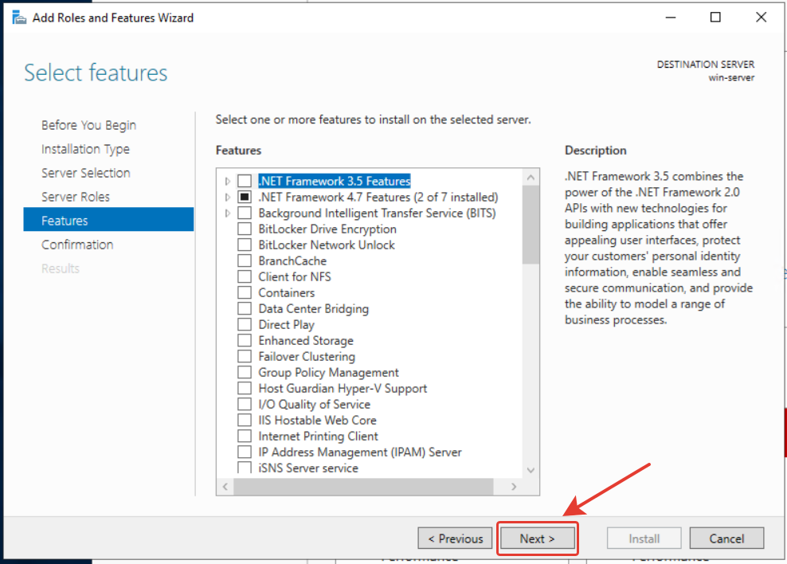The image size is (787, 564).
Task: Select the 'BitLocker Drive Encryption' row text
Action: point(327,229)
